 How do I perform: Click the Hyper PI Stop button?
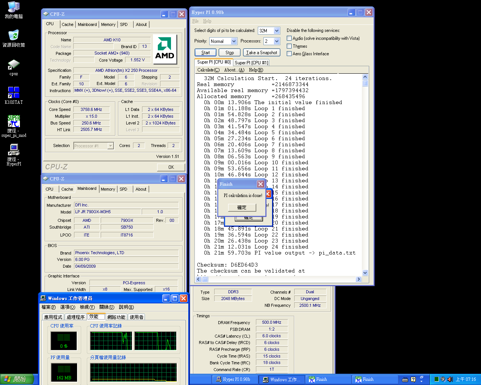[x=230, y=53]
